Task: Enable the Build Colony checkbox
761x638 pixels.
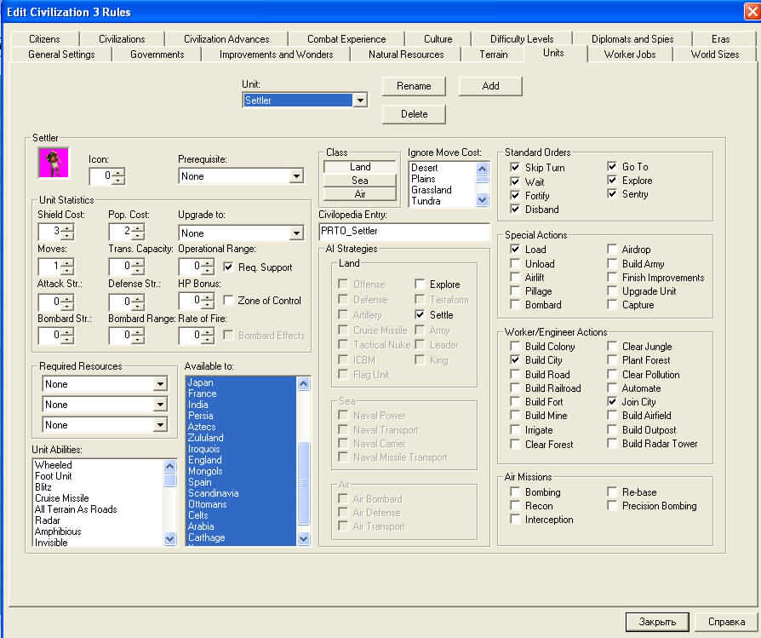Action: pos(515,347)
